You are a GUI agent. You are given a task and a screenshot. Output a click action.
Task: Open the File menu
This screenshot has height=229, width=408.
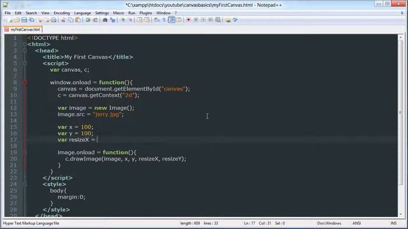(8, 13)
